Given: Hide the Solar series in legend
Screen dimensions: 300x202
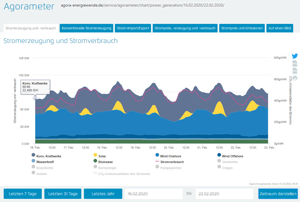Looking at the screenshot, I should click(x=102, y=156).
